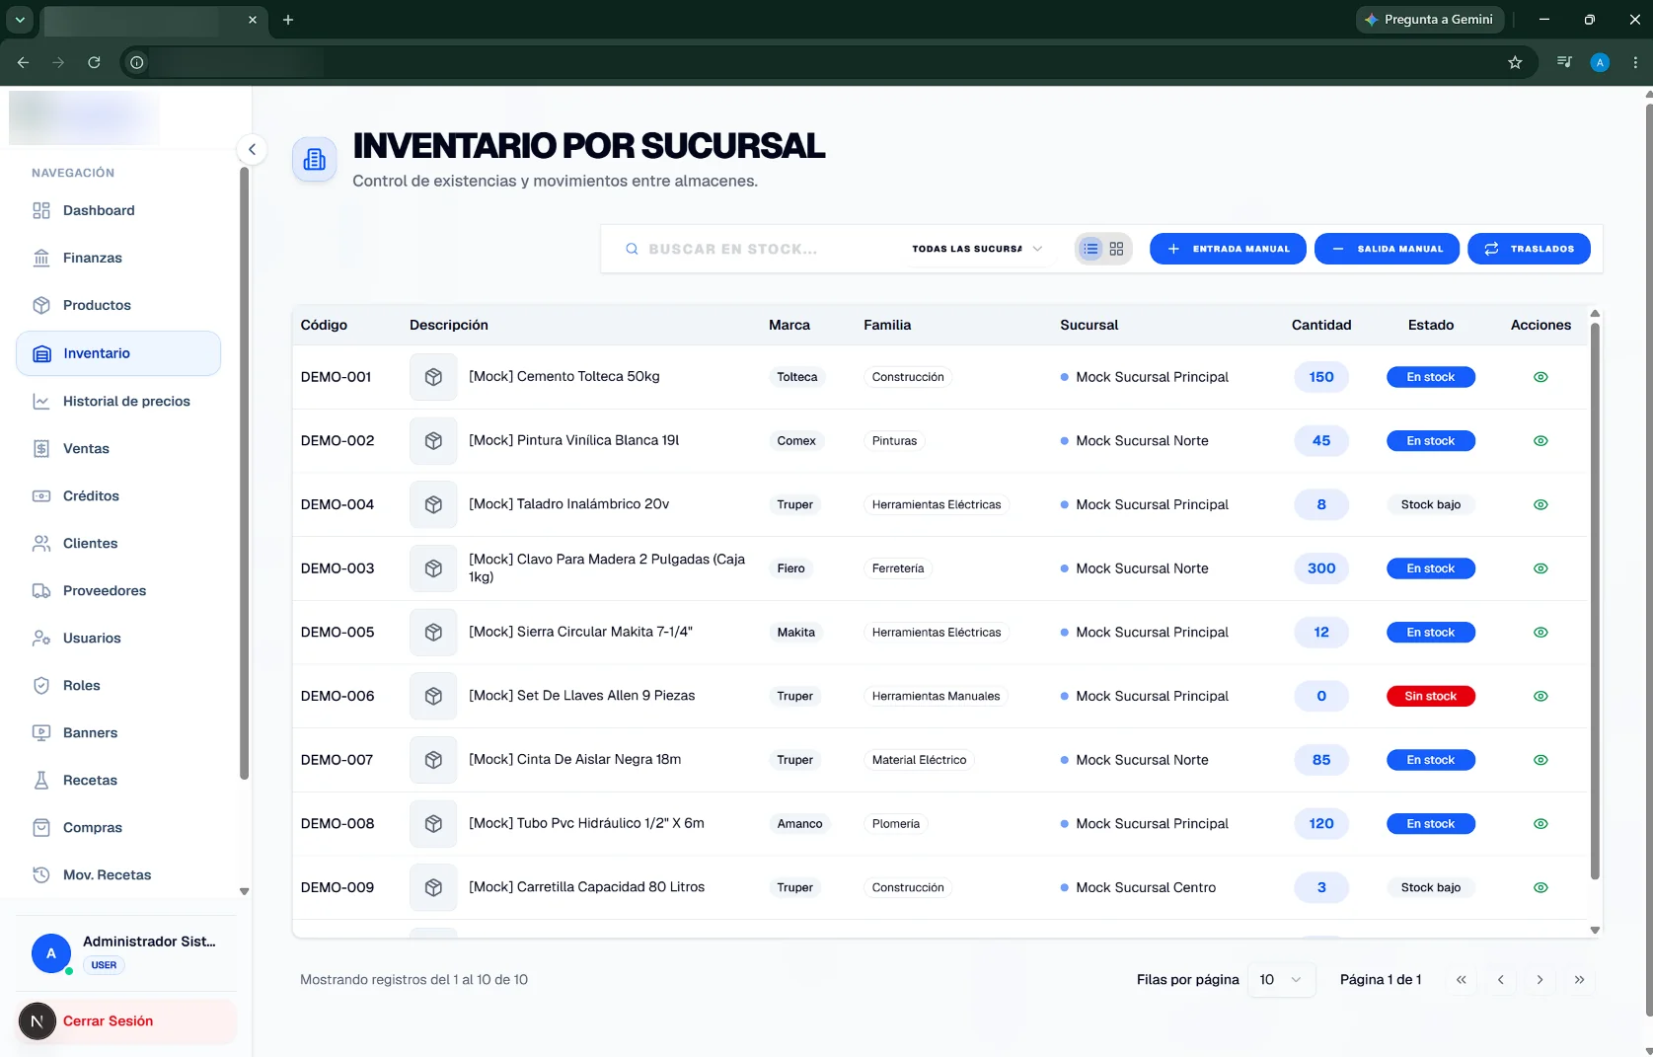This screenshot has height=1057, width=1653.
Task: Click the sidebar scrollbar down arrow
Action: [244, 891]
